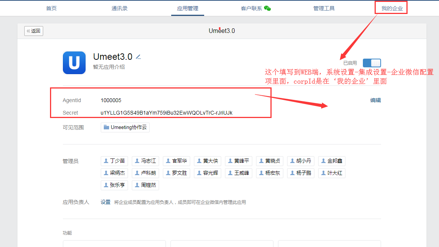Open the 应用管理 tab
This screenshot has height=247, width=439.
click(187, 8)
